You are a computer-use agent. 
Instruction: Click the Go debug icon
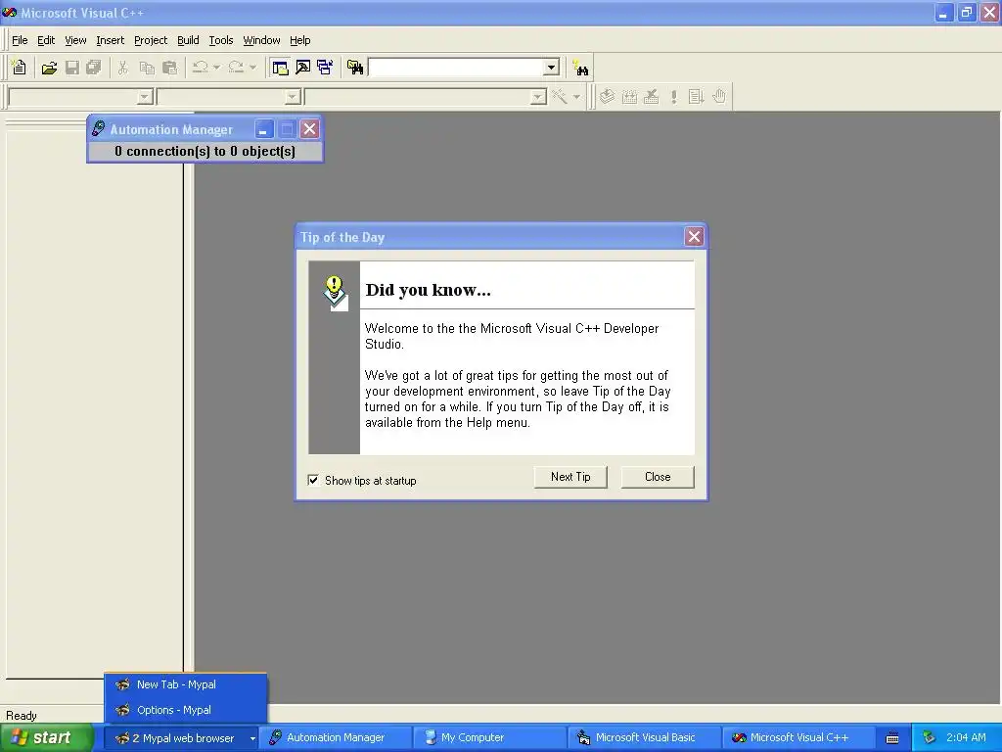[696, 97]
